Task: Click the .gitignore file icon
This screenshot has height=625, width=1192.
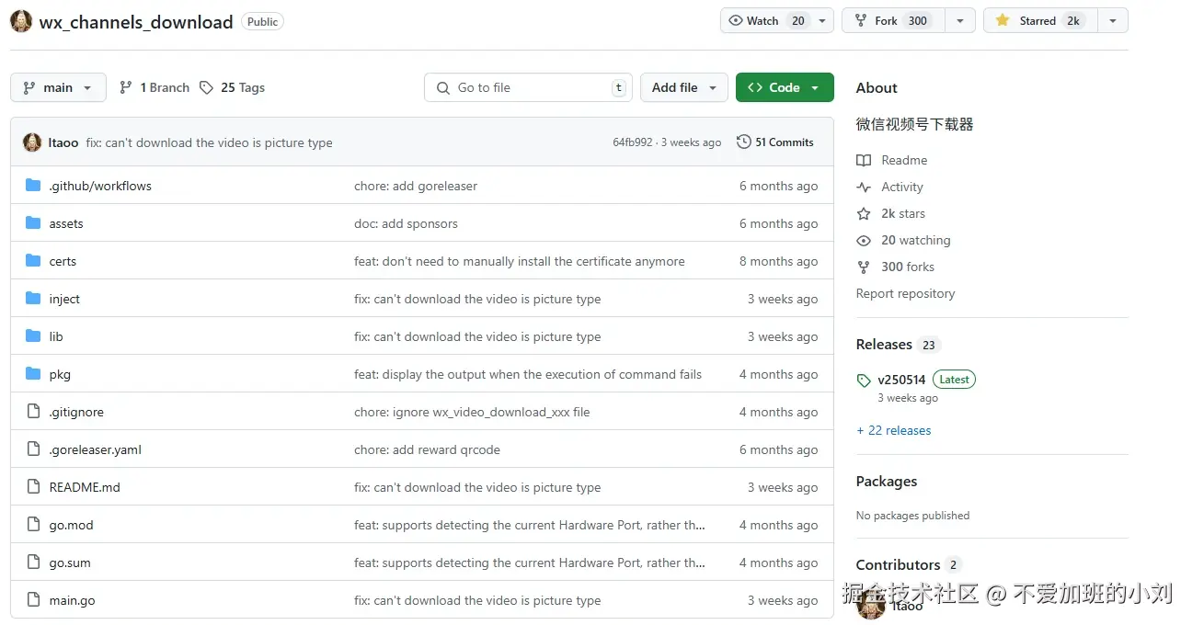Action: (33, 412)
